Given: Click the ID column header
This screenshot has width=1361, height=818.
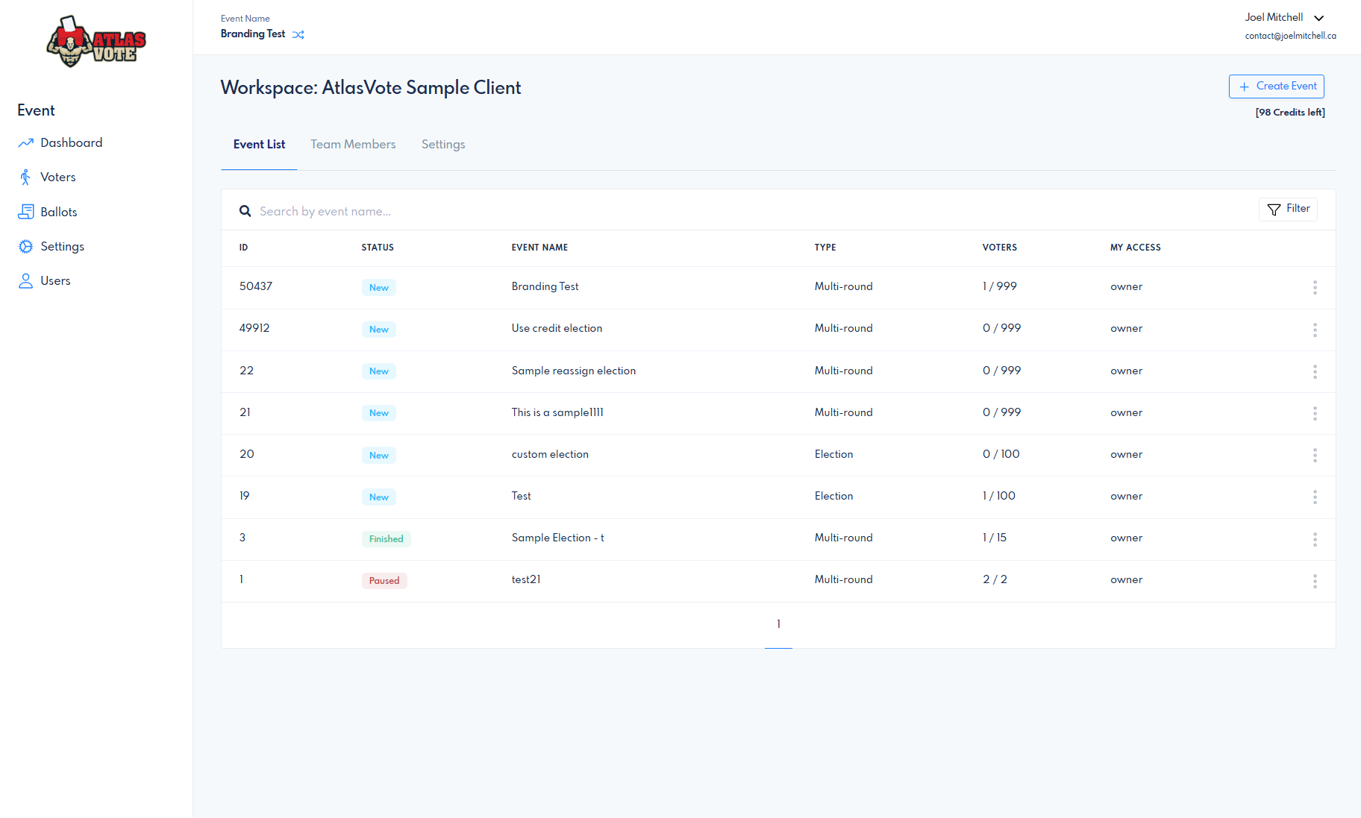Looking at the screenshot, I should click(243, 248).
